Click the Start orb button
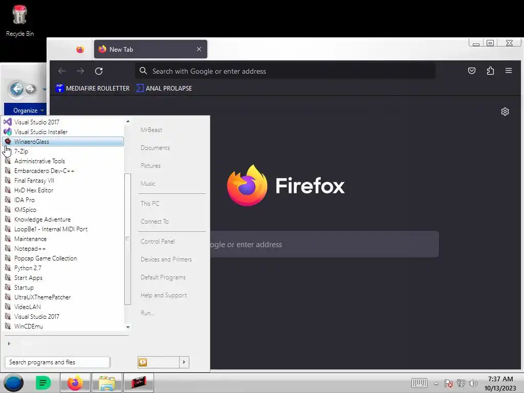The image size is (524, 393). pos(13,383)
